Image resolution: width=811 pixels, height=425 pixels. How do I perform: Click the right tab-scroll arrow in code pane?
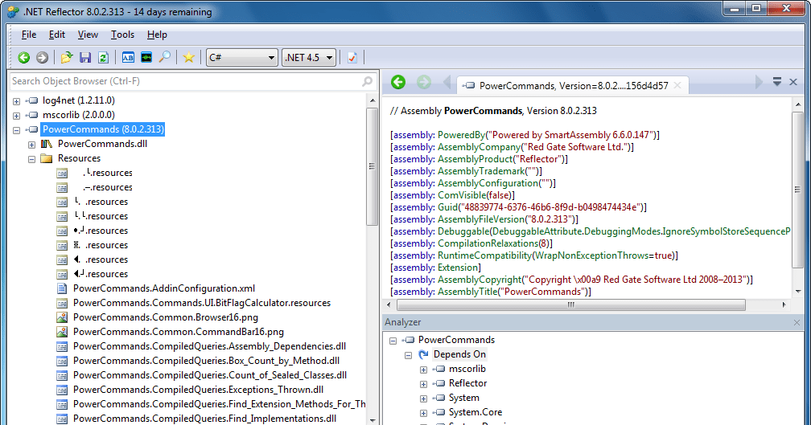coord(759,82)
